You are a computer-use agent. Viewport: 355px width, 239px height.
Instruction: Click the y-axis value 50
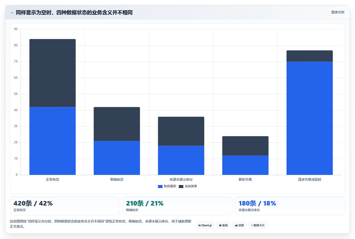[16, 94]
